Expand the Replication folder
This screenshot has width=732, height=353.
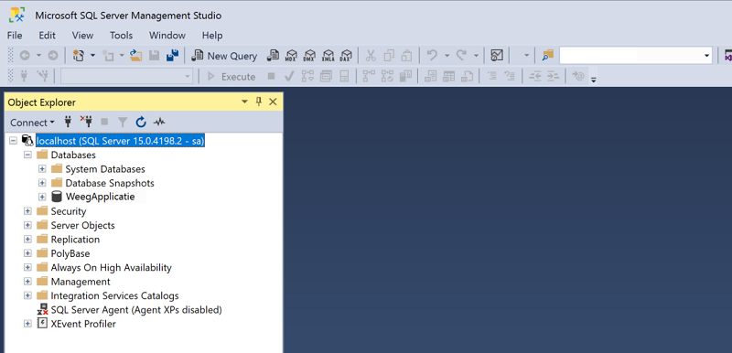[27, 240]
